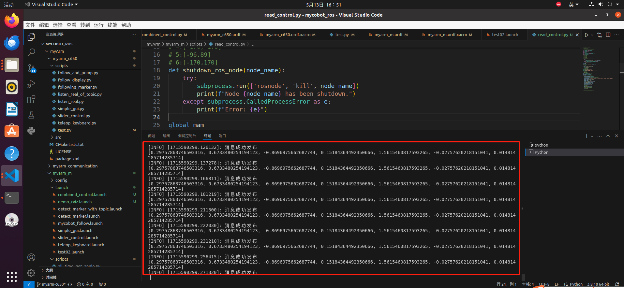Switch to the 问题 panel tab
624x288 pixels.
tap(152, 136)
